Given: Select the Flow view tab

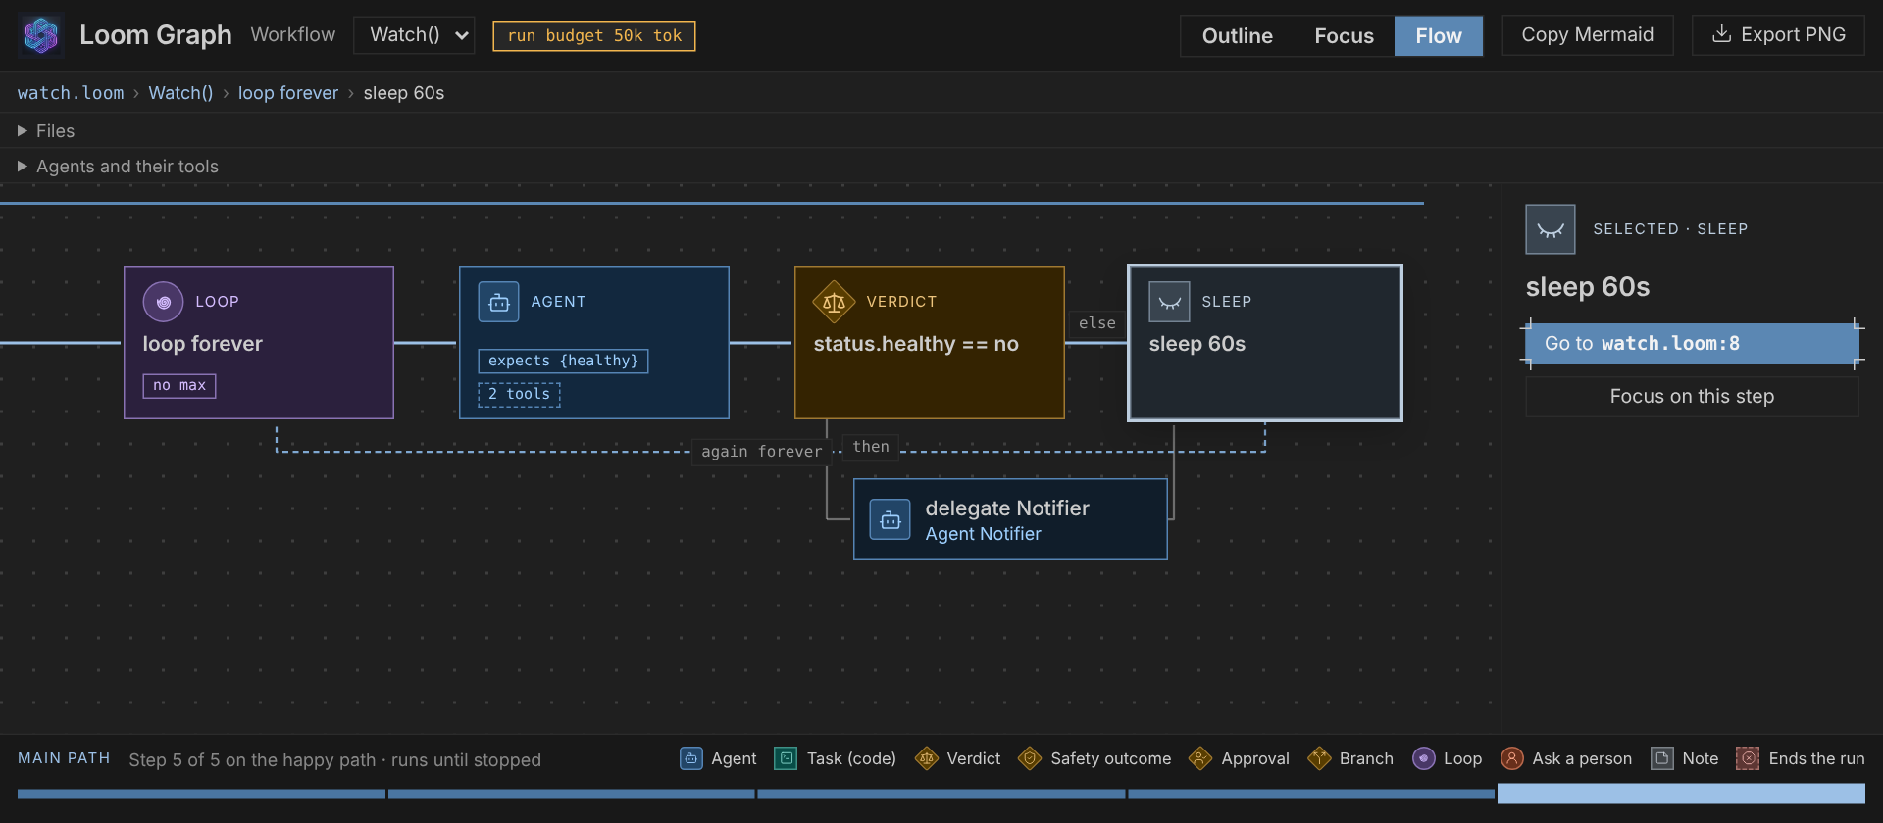Looking at the screenshot, I should click(1439, 36).
